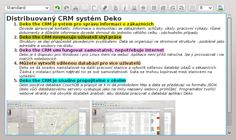Click text 'adresáře a soubory na disku.'
This screenshot has width=236, height=140.
coord(47,46)
